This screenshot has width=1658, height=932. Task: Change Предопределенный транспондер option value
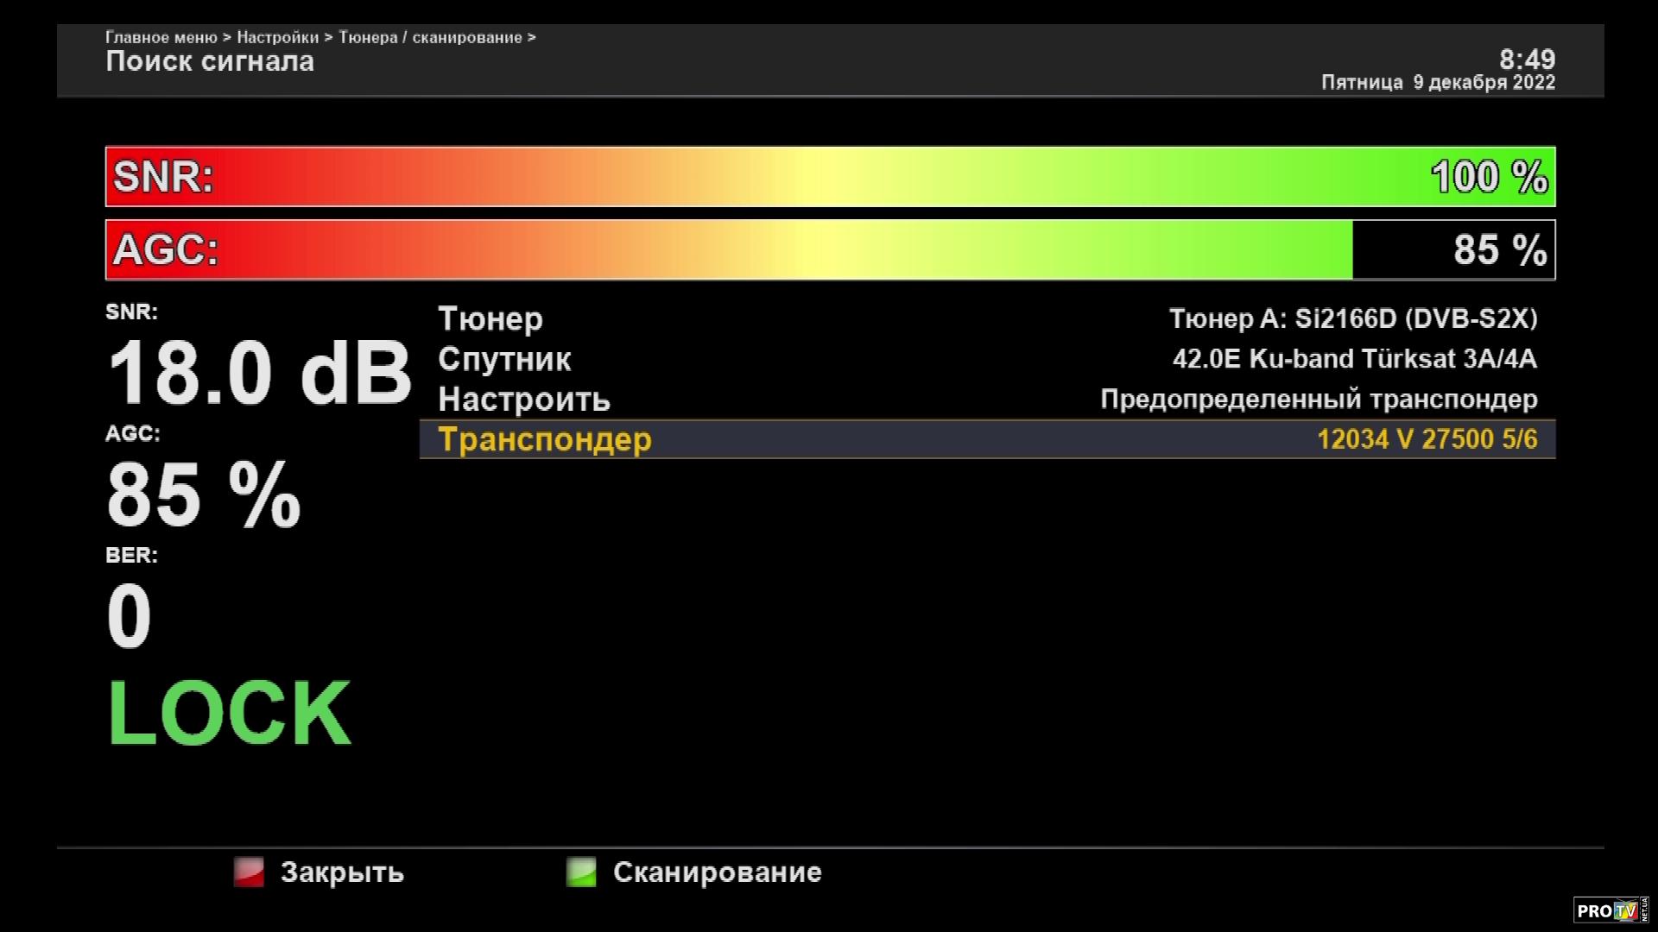tap(1318, 400)
